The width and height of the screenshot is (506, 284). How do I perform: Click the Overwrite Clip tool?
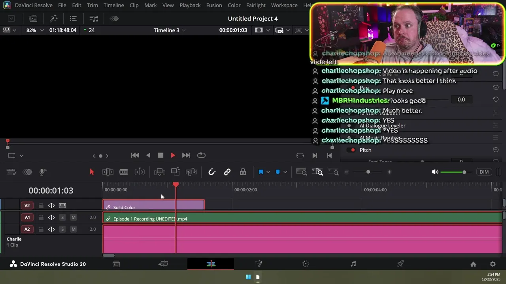[175, 172]
